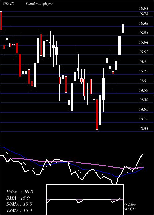The height and width of the screenshot is (215, 154).
Task: Click the 15.4 price axis label
Action: pyautogui.click(x=142, y=61)
